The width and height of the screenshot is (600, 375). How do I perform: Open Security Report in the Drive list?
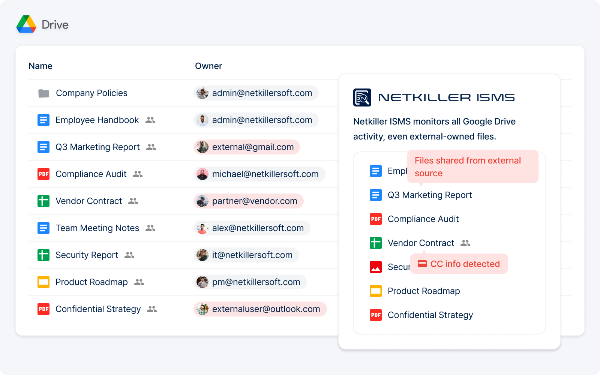(x=87, y=255)
